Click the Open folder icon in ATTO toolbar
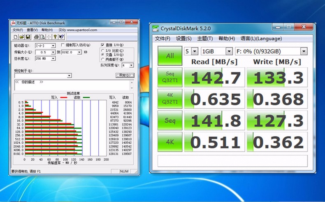 click(21, 37)
